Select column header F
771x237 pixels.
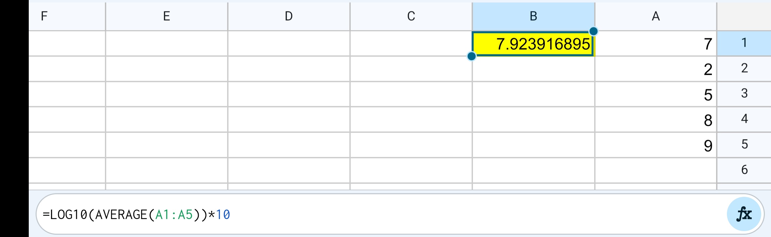(44, 15)
